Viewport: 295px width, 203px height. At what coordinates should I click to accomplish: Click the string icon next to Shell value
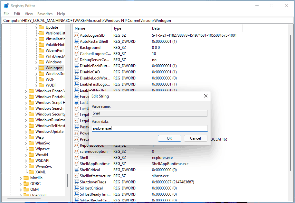77,157
